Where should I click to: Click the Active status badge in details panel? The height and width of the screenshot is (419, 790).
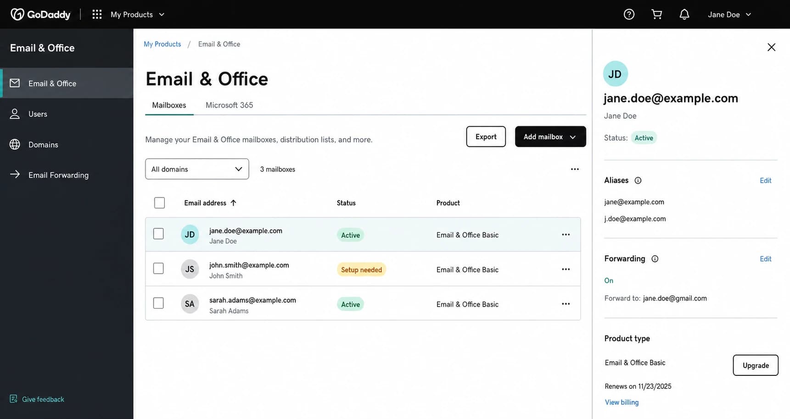644,138
